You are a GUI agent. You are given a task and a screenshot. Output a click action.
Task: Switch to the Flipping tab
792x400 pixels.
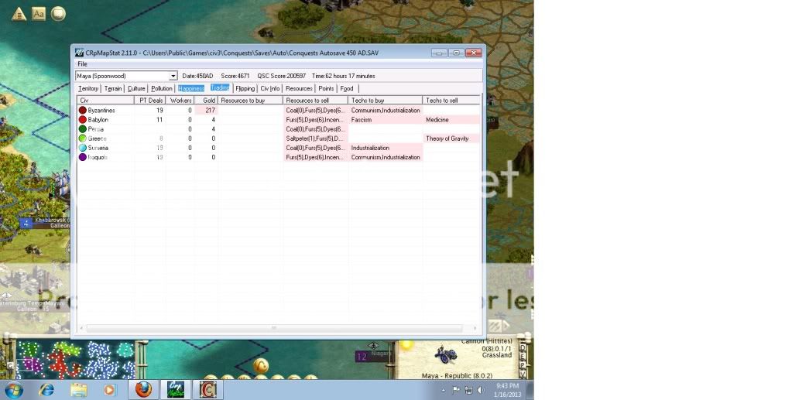click(245, 88)
